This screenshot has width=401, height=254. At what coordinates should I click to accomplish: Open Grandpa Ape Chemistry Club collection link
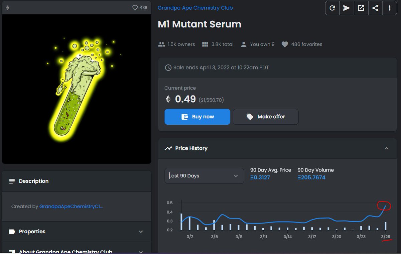195,8
